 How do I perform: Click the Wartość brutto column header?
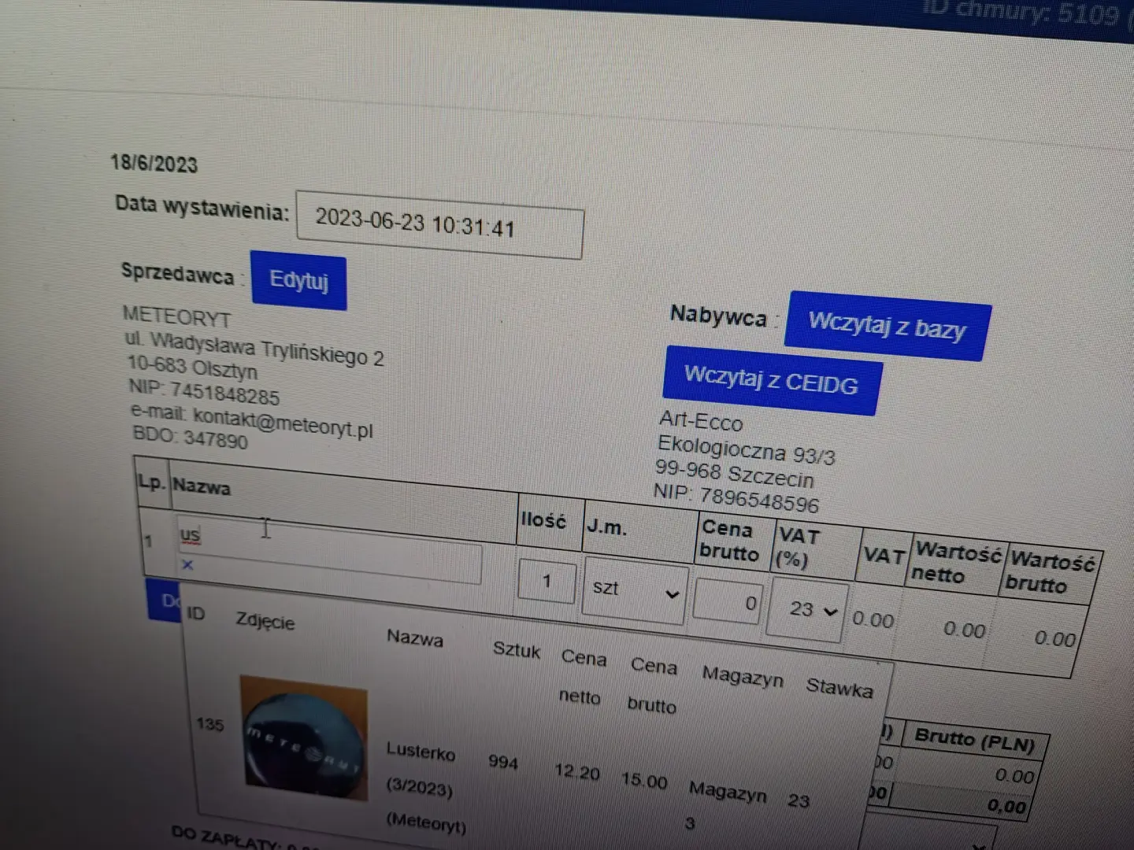click(x=1051, y=572)
